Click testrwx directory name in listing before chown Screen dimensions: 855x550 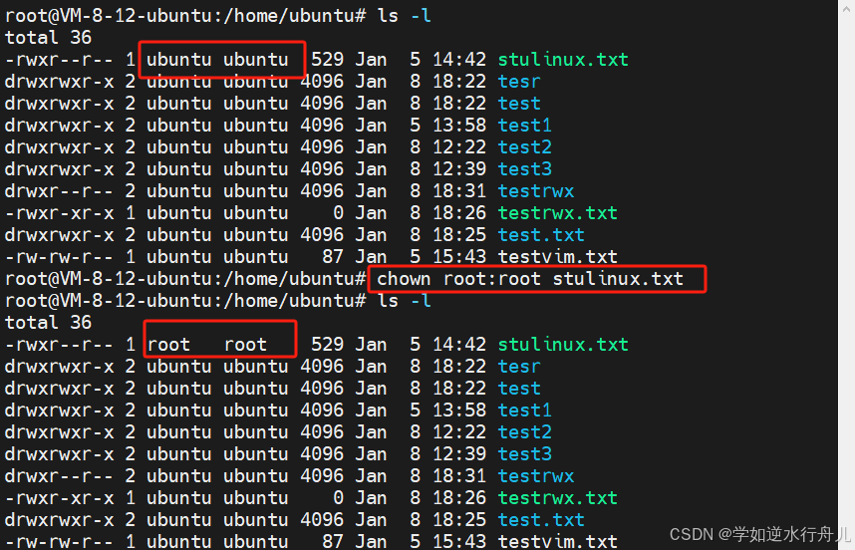(535, 191)
